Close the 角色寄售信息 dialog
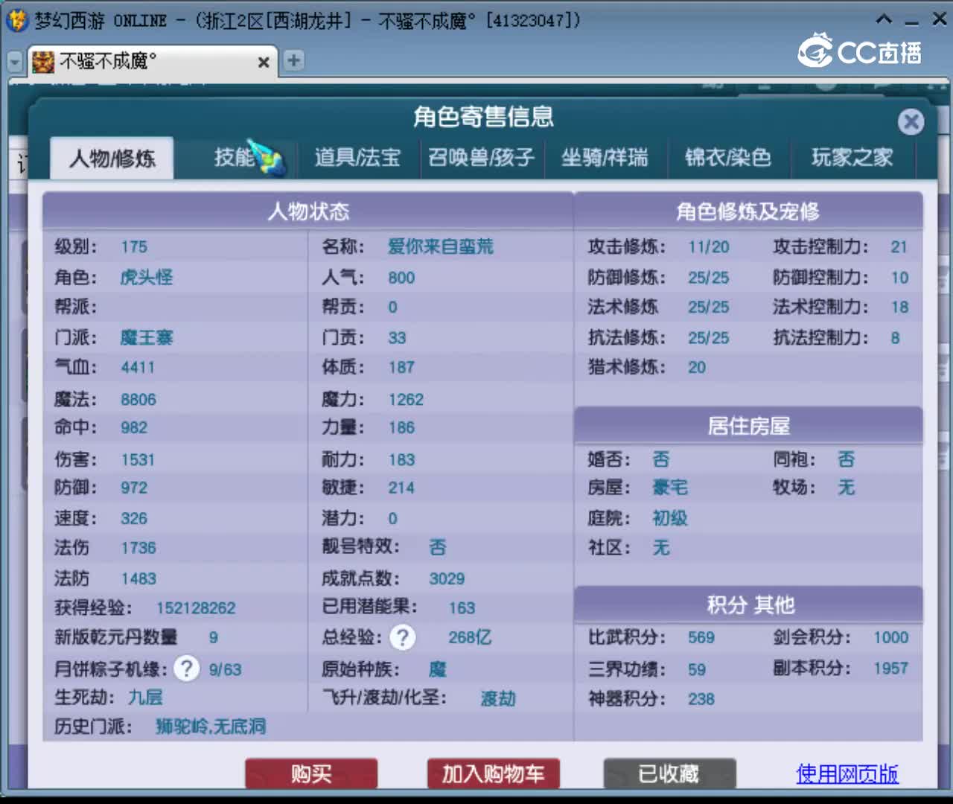This screenshot has height=804, width=953. pyautogui.click(x=911, y=121)
